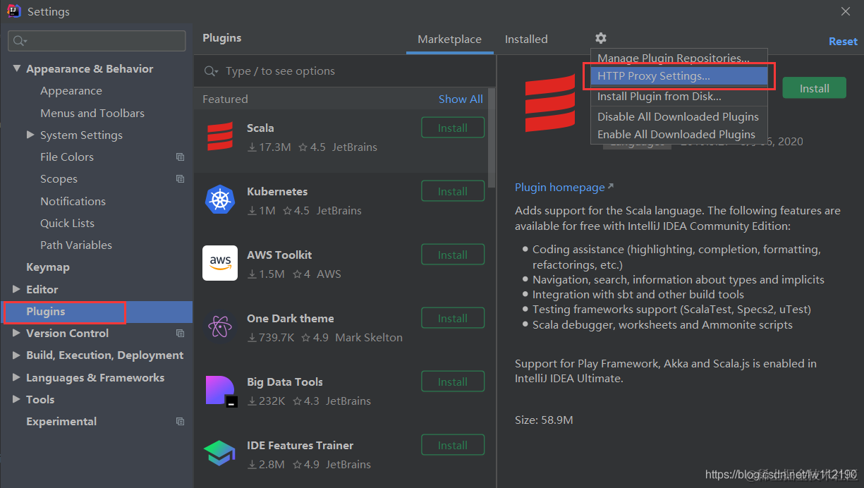This screenshot has width=864, height=488.
Task: Expand Languages & Frameworks section
Action: point(16,377)
